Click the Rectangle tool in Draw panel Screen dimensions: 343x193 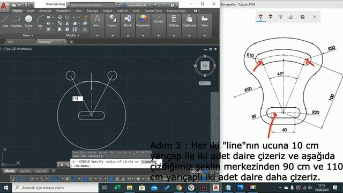(49, 17)
